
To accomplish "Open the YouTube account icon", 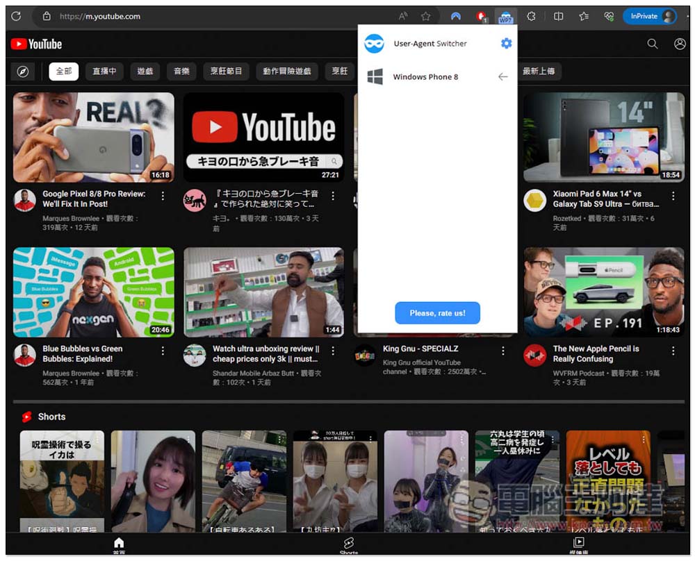I will pos(680,43).
